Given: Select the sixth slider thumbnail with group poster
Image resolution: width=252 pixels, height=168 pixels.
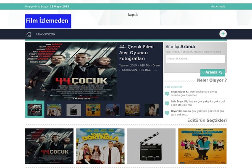Looking at the screenshot, I should (132, 110).
